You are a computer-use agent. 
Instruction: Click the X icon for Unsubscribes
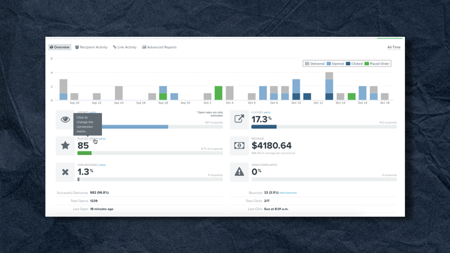(65, 172)
